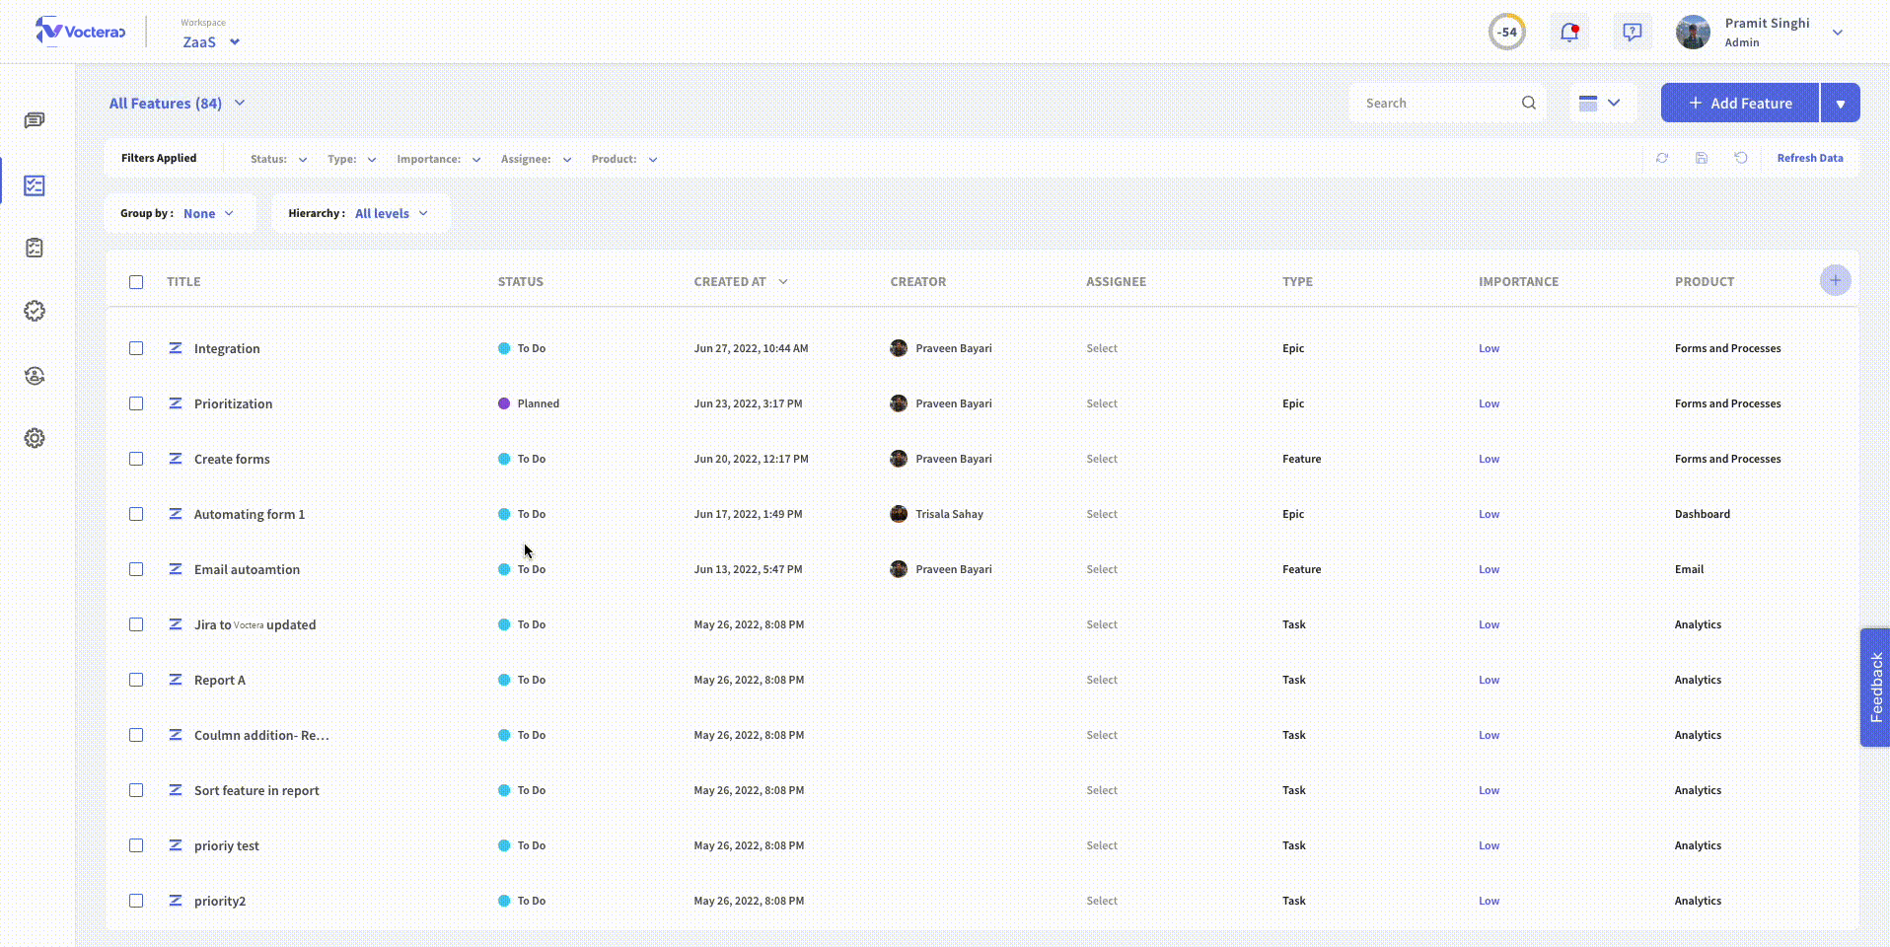Open the Group by None dropdown
This screenshot has width=1890, height=947.
point(180,213)
